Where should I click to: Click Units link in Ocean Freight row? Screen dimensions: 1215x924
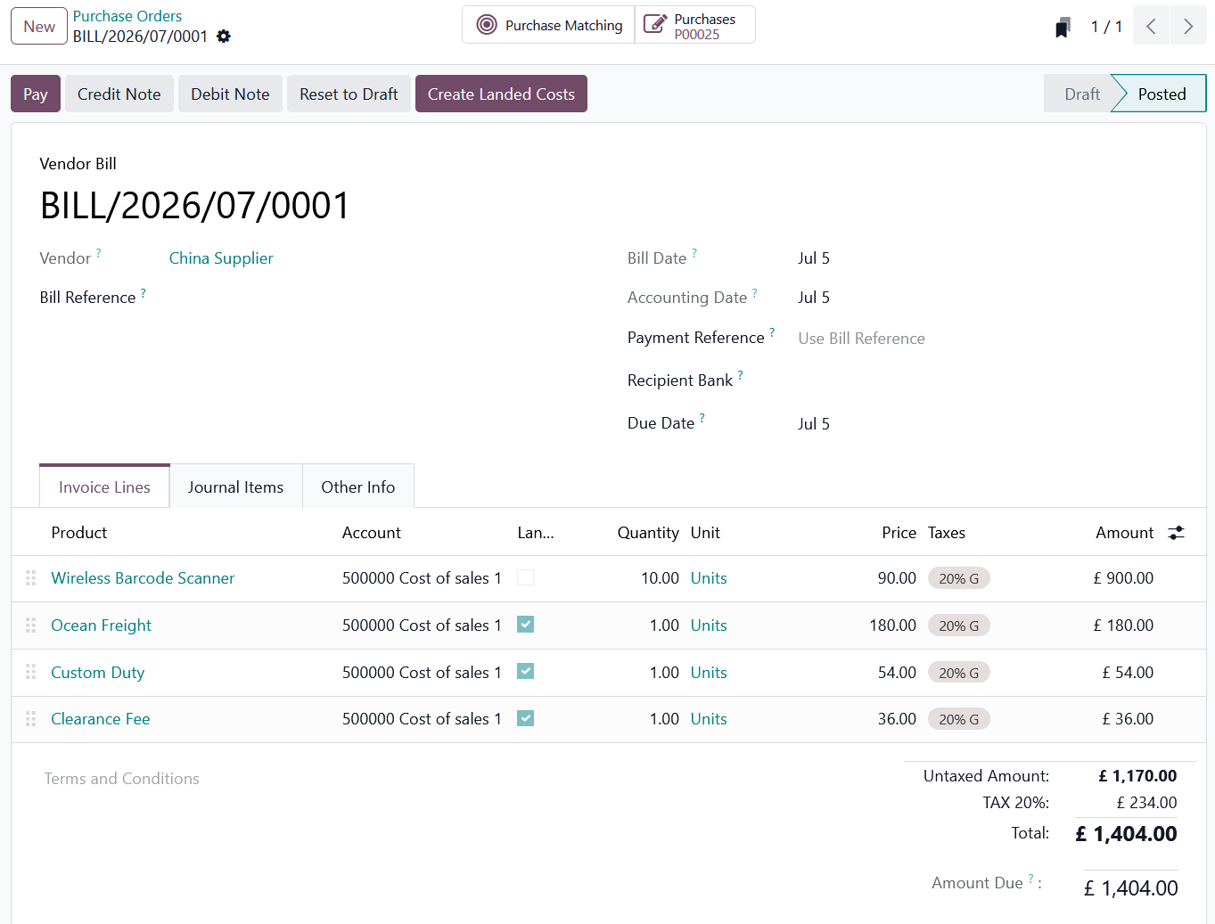[x=709, y=626]
